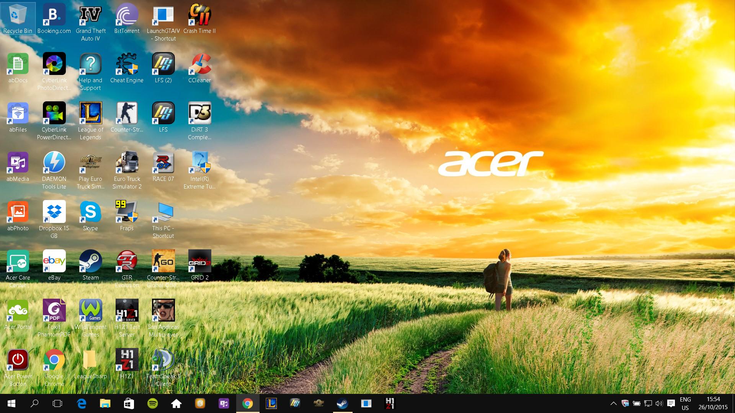Screen dimensions: 735x413
Task: Open the Foxit PhantomPDF desktop shortcut
Action: coord(54,319)
